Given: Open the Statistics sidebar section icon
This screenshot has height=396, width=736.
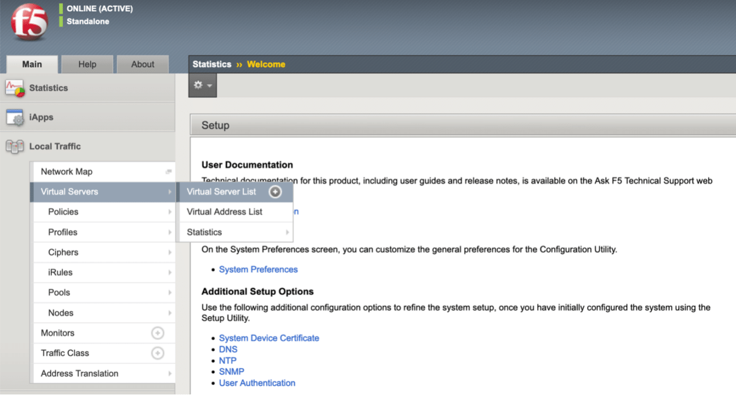Looking at the screenshot, I should (15, 88).
